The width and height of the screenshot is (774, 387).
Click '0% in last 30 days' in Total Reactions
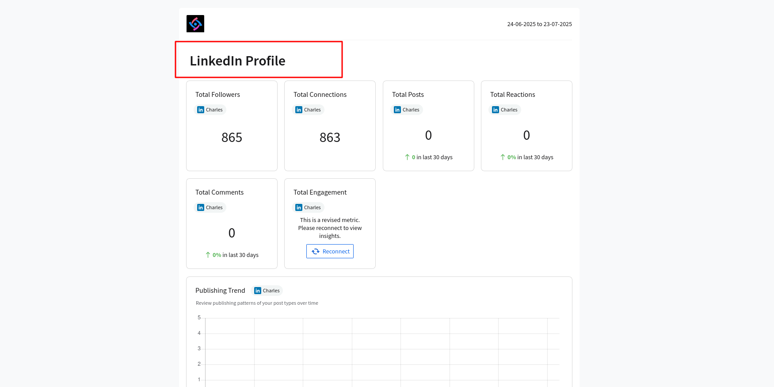[x=530, y=157]
